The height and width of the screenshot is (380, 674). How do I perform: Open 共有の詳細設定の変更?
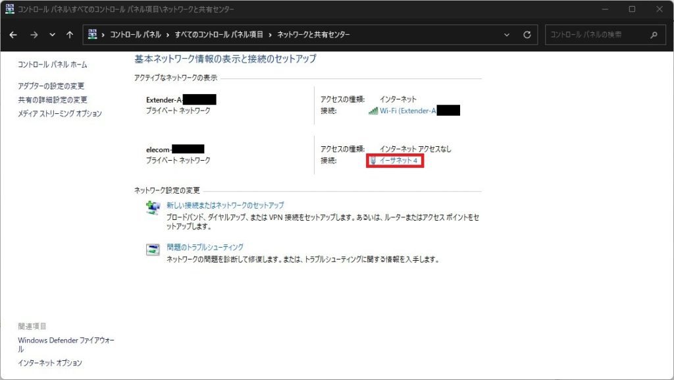click(x=53, y=100)
